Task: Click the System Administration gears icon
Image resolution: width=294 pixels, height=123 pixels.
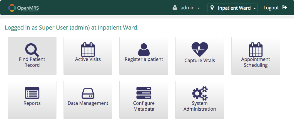Action: click(x=200, y=93)
